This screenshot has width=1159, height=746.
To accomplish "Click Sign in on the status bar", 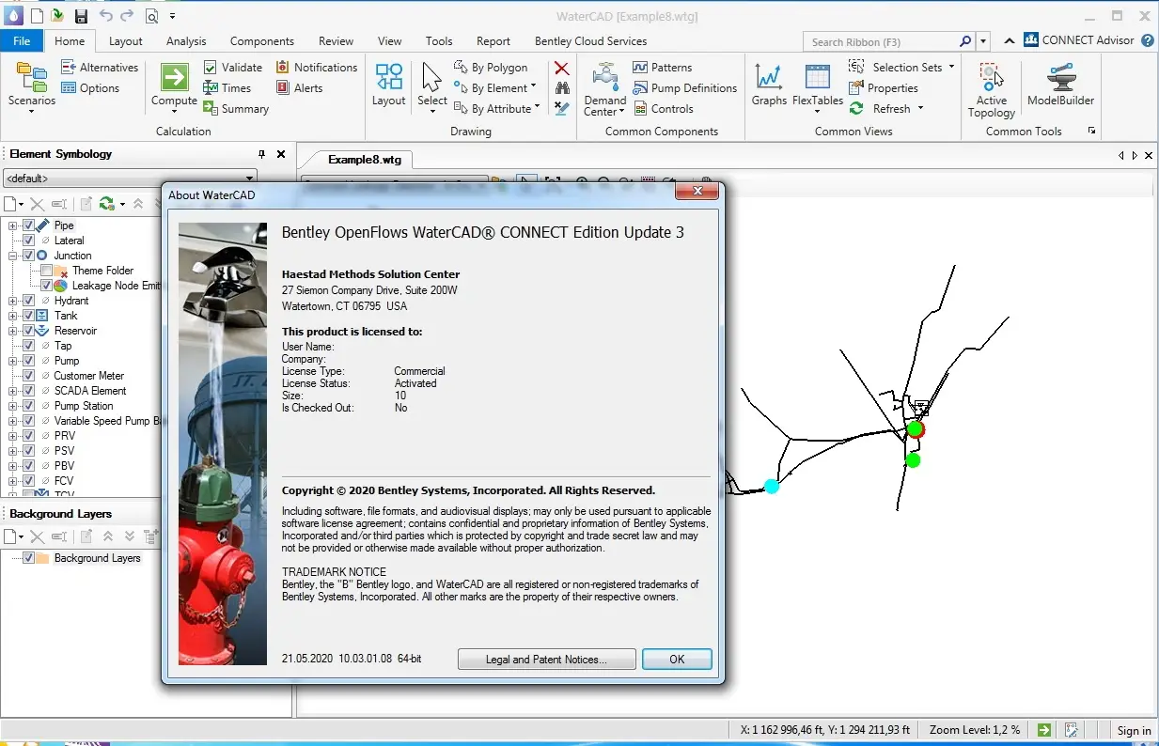I will [x=1134, y=731].
